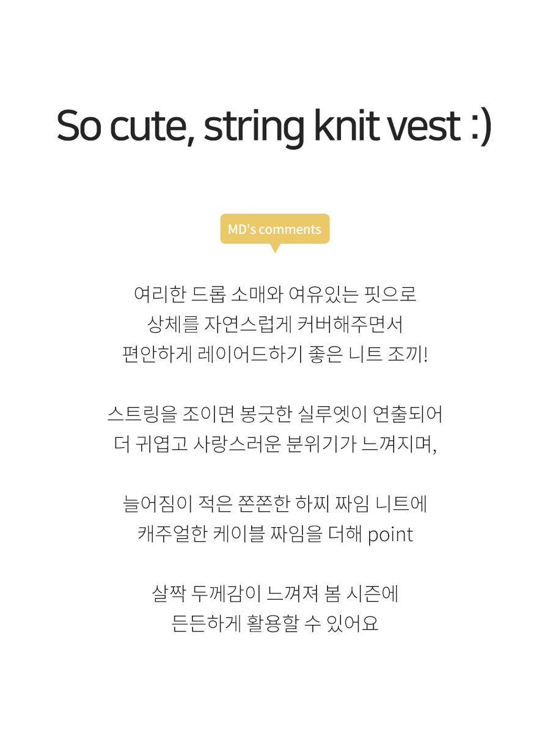
Task: Click the line starting with 스트링을 조이면
Action: [x=275, y=414]
